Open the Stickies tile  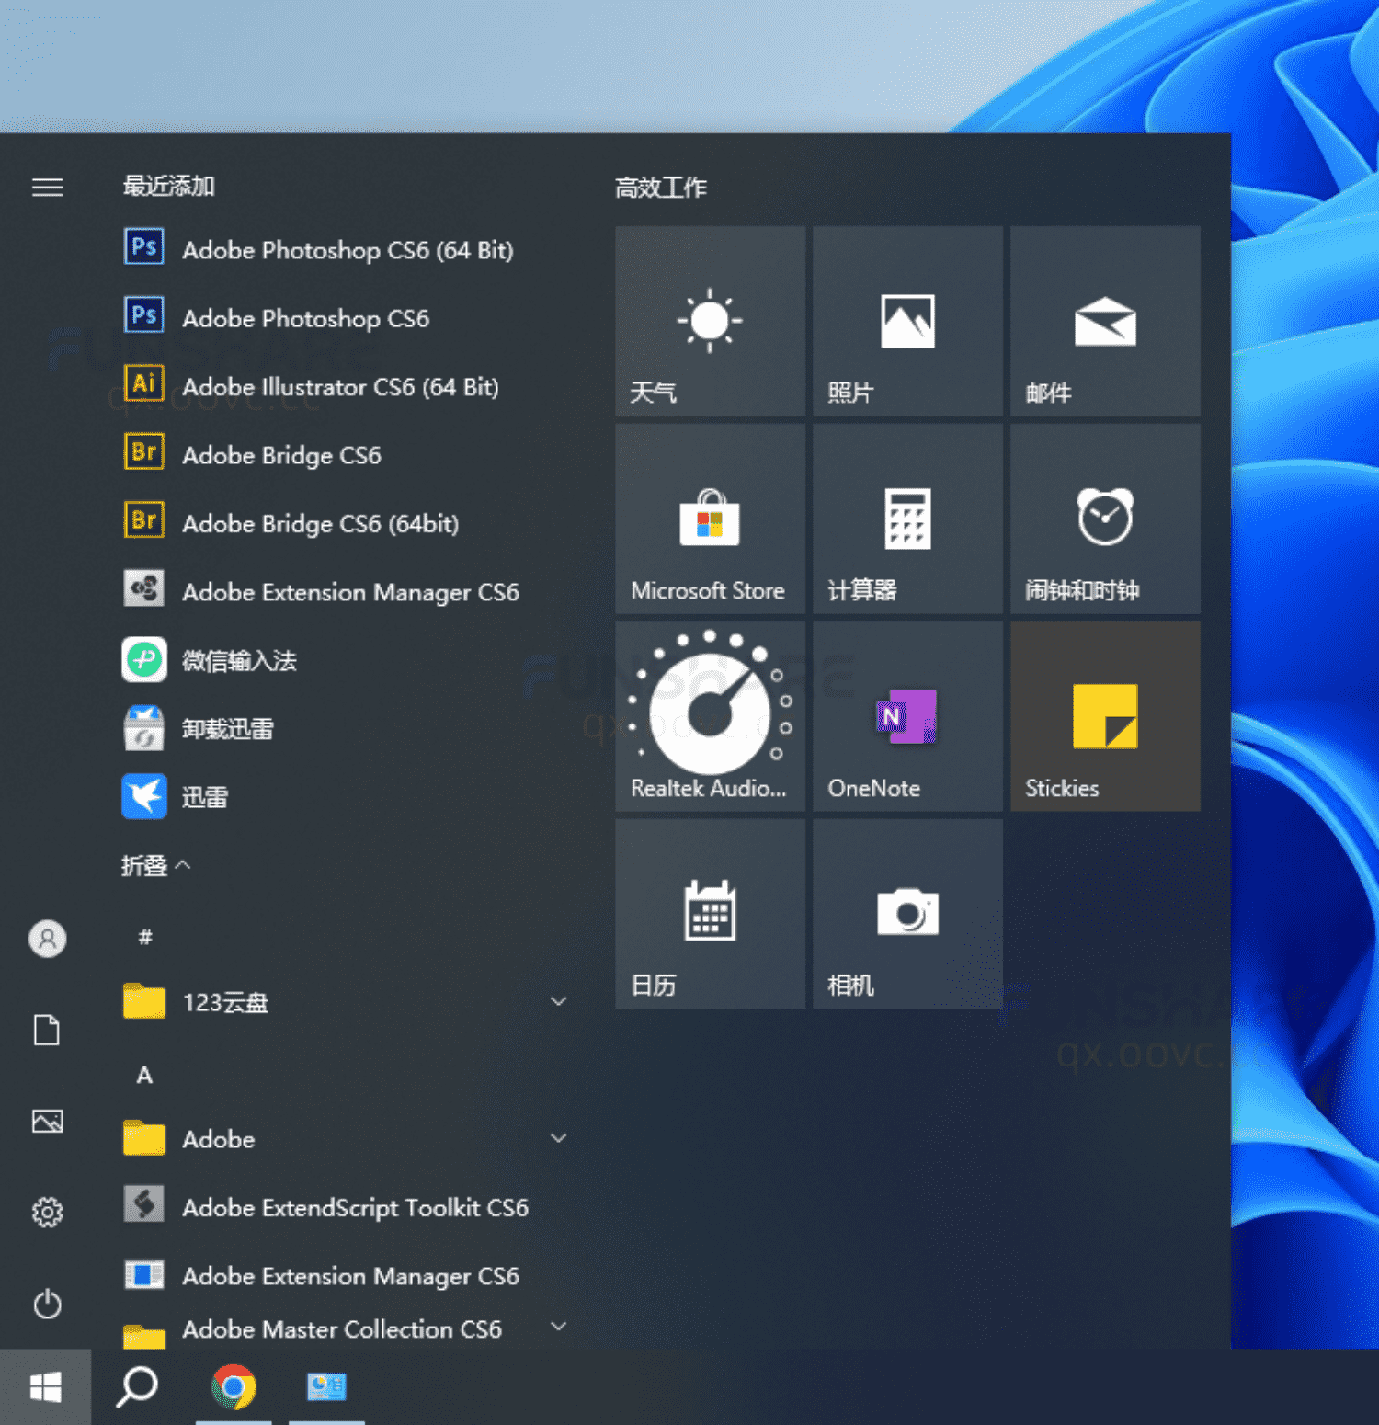tap(1106, 716)
